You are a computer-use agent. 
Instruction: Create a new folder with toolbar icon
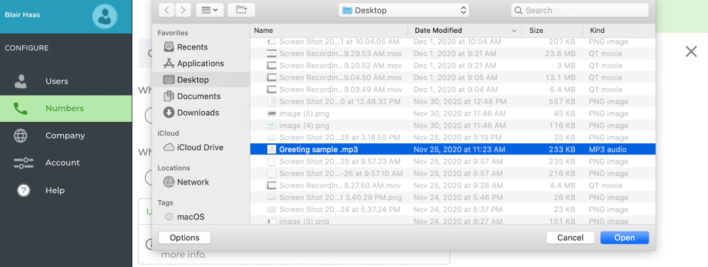(241, 10)
